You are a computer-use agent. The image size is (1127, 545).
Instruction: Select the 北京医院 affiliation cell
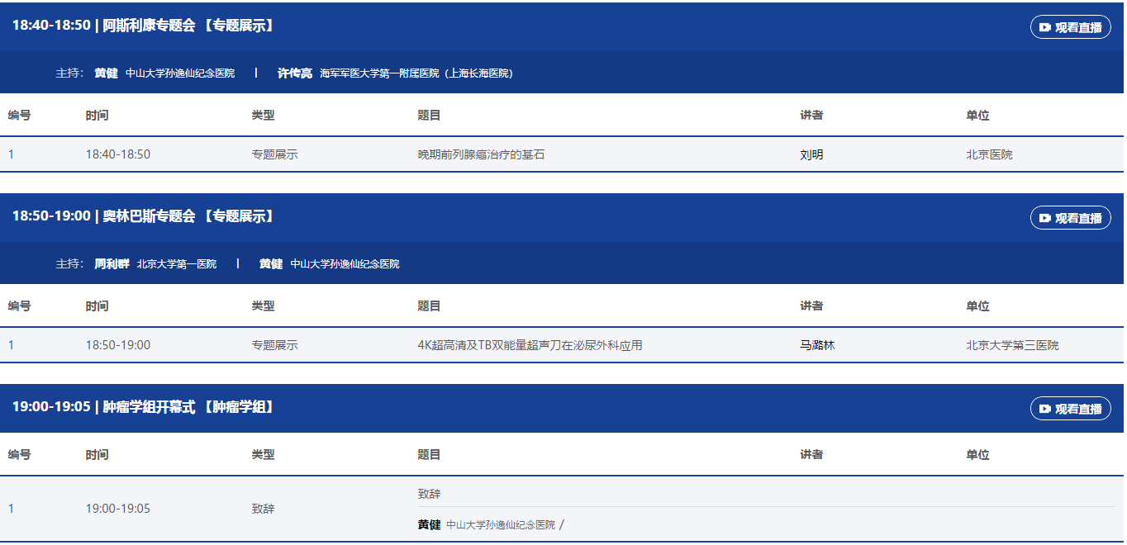989,154
